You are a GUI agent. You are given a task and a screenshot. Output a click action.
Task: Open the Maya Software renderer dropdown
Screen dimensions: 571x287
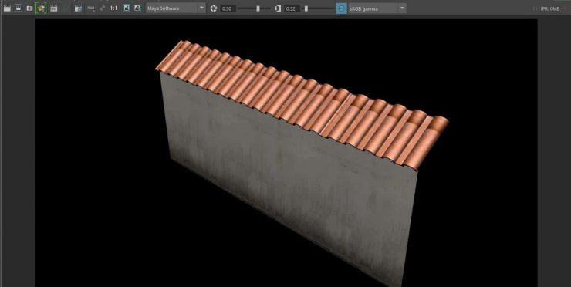[x=175, y=8]
